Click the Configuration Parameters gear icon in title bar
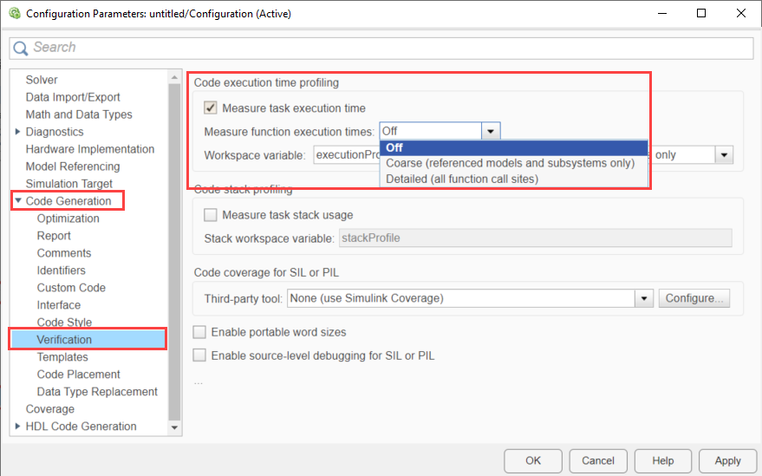The image size is (762, 476). click(14, 14)
